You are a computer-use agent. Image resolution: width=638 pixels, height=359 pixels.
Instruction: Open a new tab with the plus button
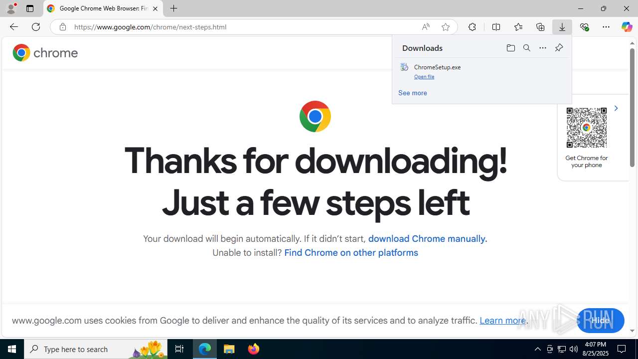coord(173,8)
